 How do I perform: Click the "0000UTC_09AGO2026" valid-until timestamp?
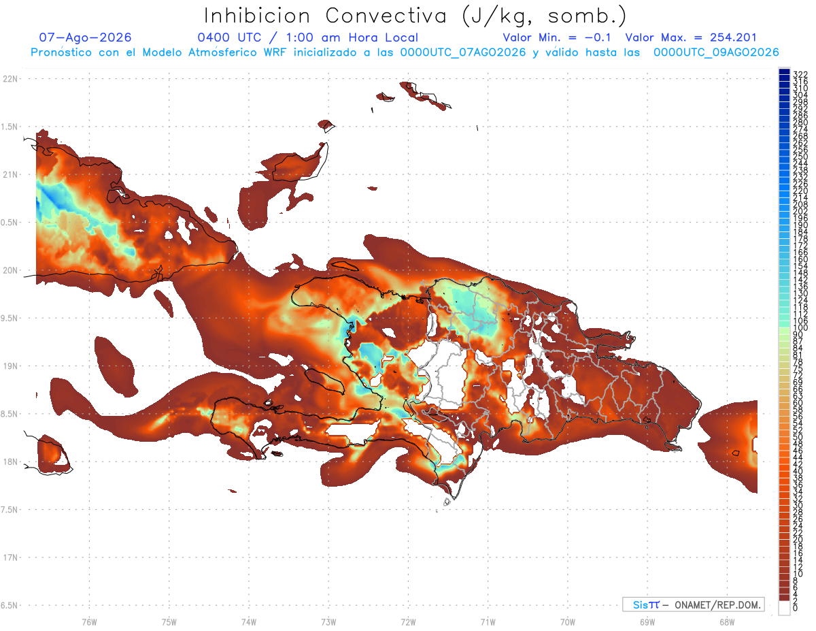[716, 52]
